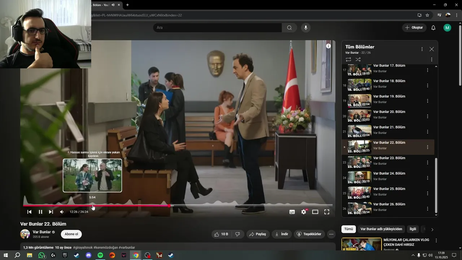Open the Var Bunlar channel avatar

(x=25, y=234)
